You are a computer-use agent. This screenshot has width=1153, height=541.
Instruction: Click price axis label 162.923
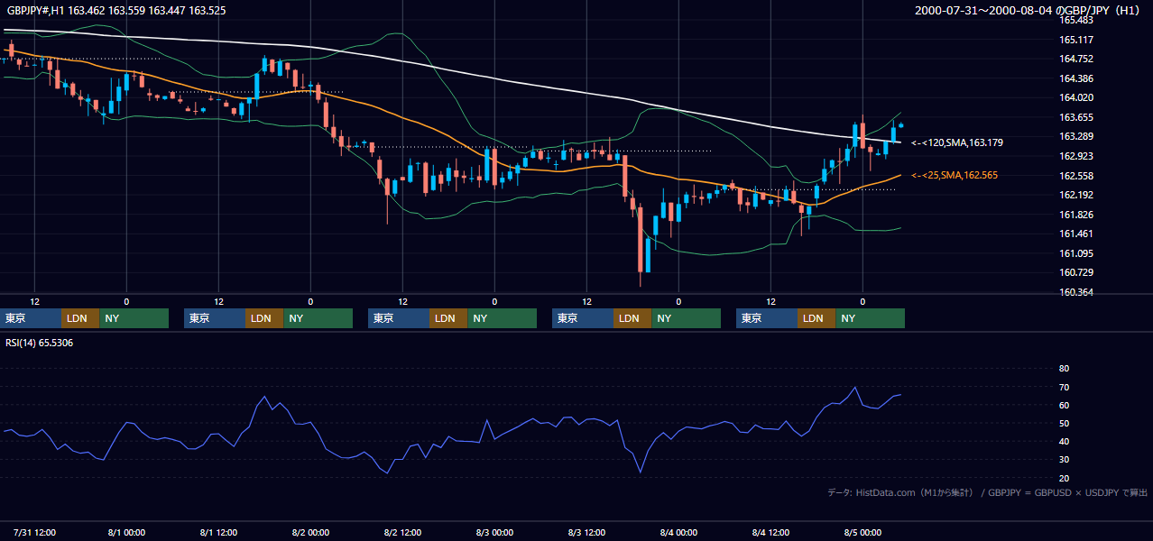pos(1076,156)
